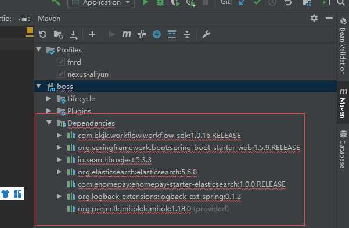Toggle the nexus-aliyun profile checkbox

[x=61, y=74]
